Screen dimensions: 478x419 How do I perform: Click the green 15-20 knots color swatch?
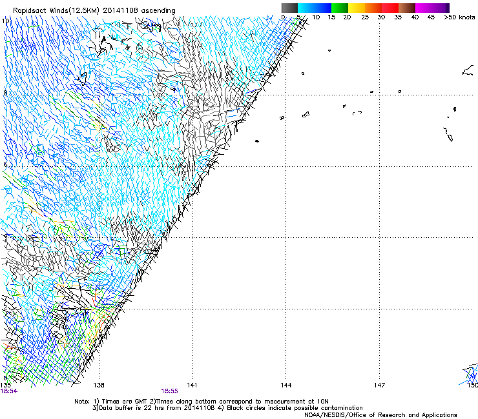[x=340, y=8]
